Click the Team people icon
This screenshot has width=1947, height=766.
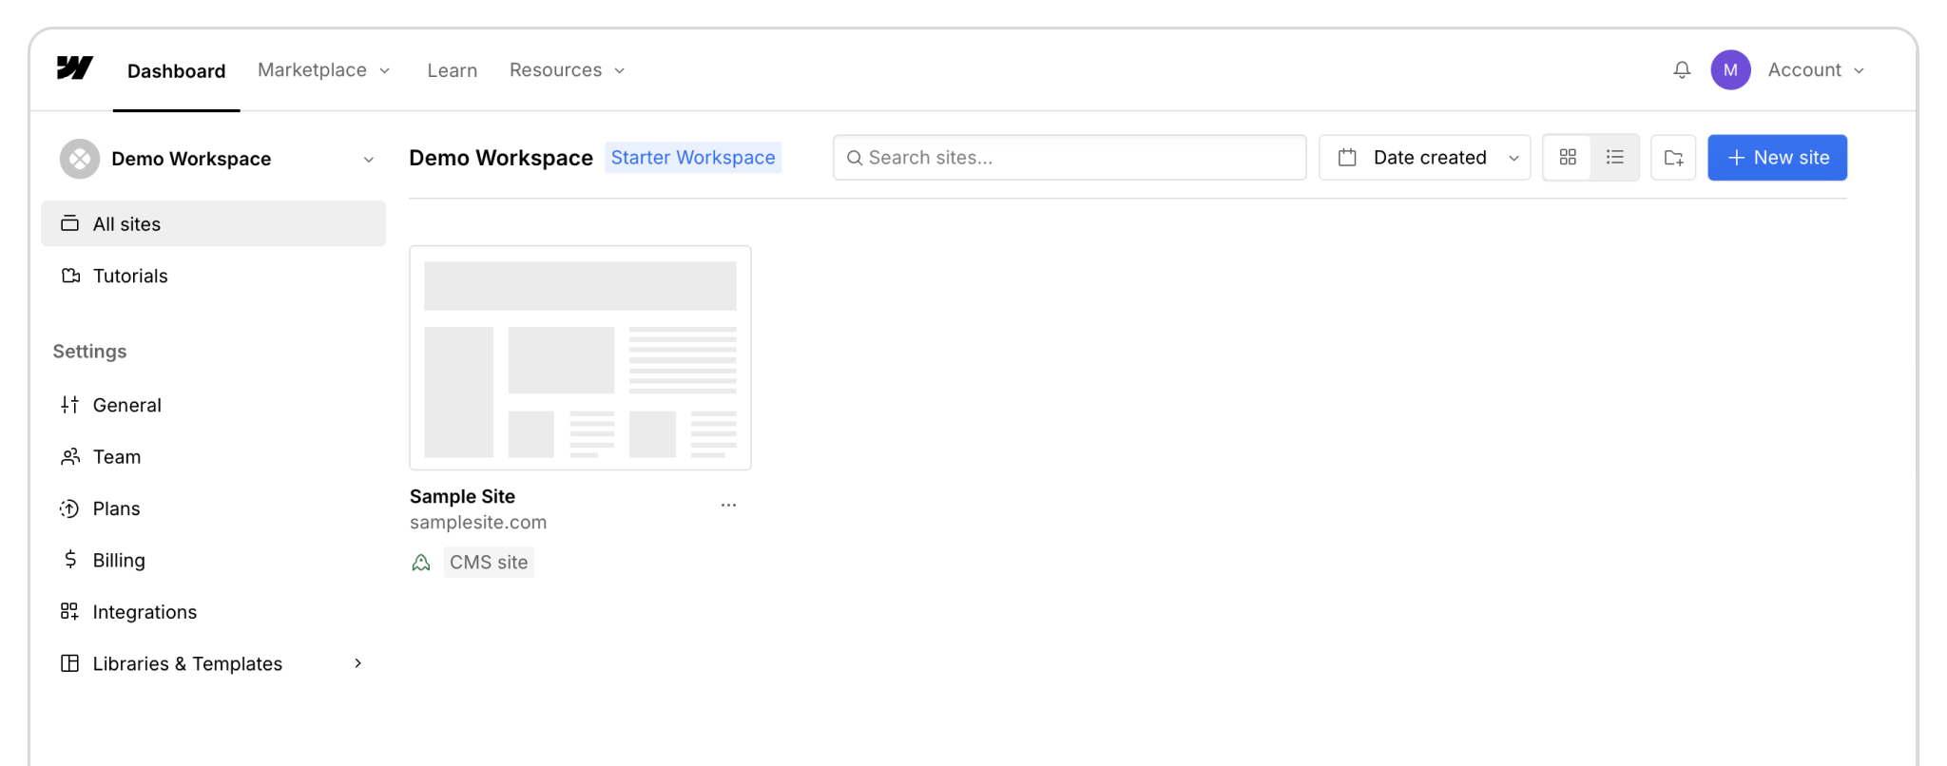click(x=70, y=457)
